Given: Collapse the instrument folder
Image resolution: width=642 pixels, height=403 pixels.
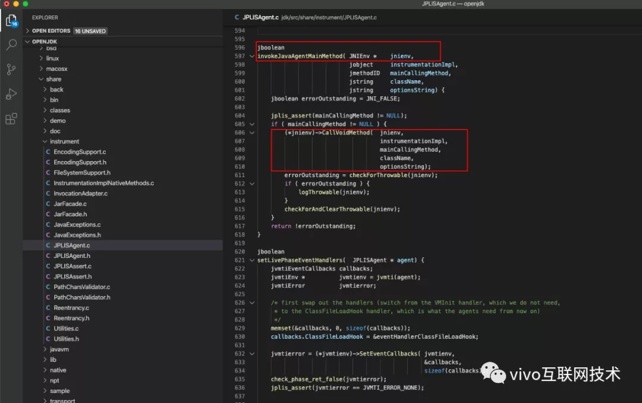Looking at the screenshot, I should [45, 141].
